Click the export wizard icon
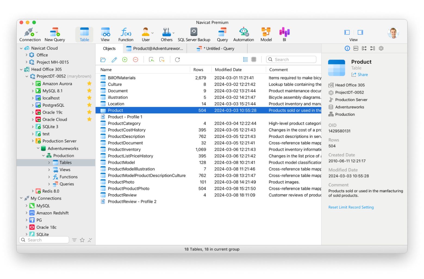The width and height of the screenshot is (424, 279). tap(162, 60)
